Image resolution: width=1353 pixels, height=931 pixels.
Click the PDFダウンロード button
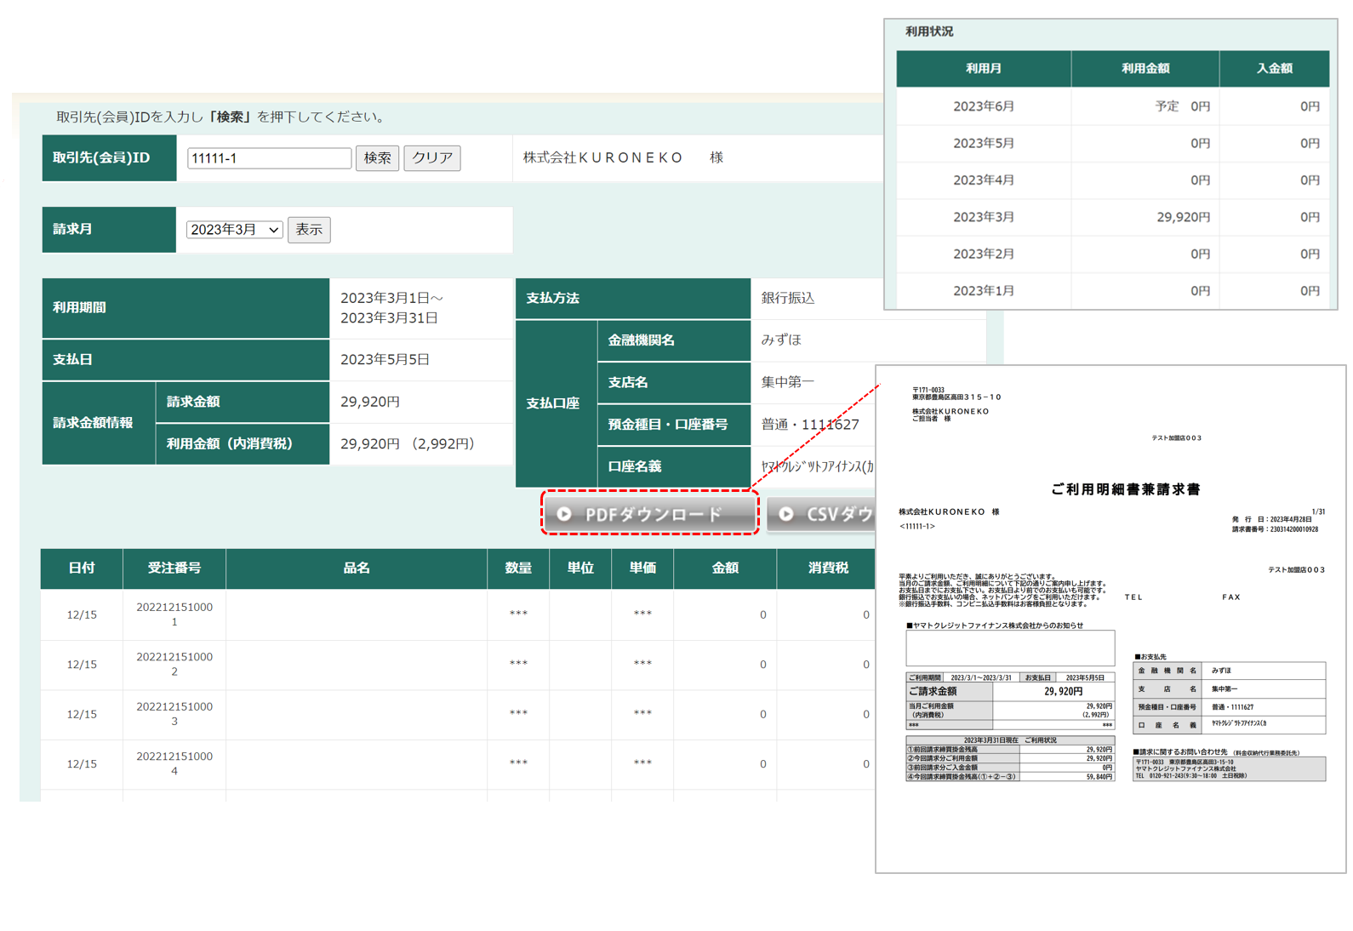tap(650, 514)
